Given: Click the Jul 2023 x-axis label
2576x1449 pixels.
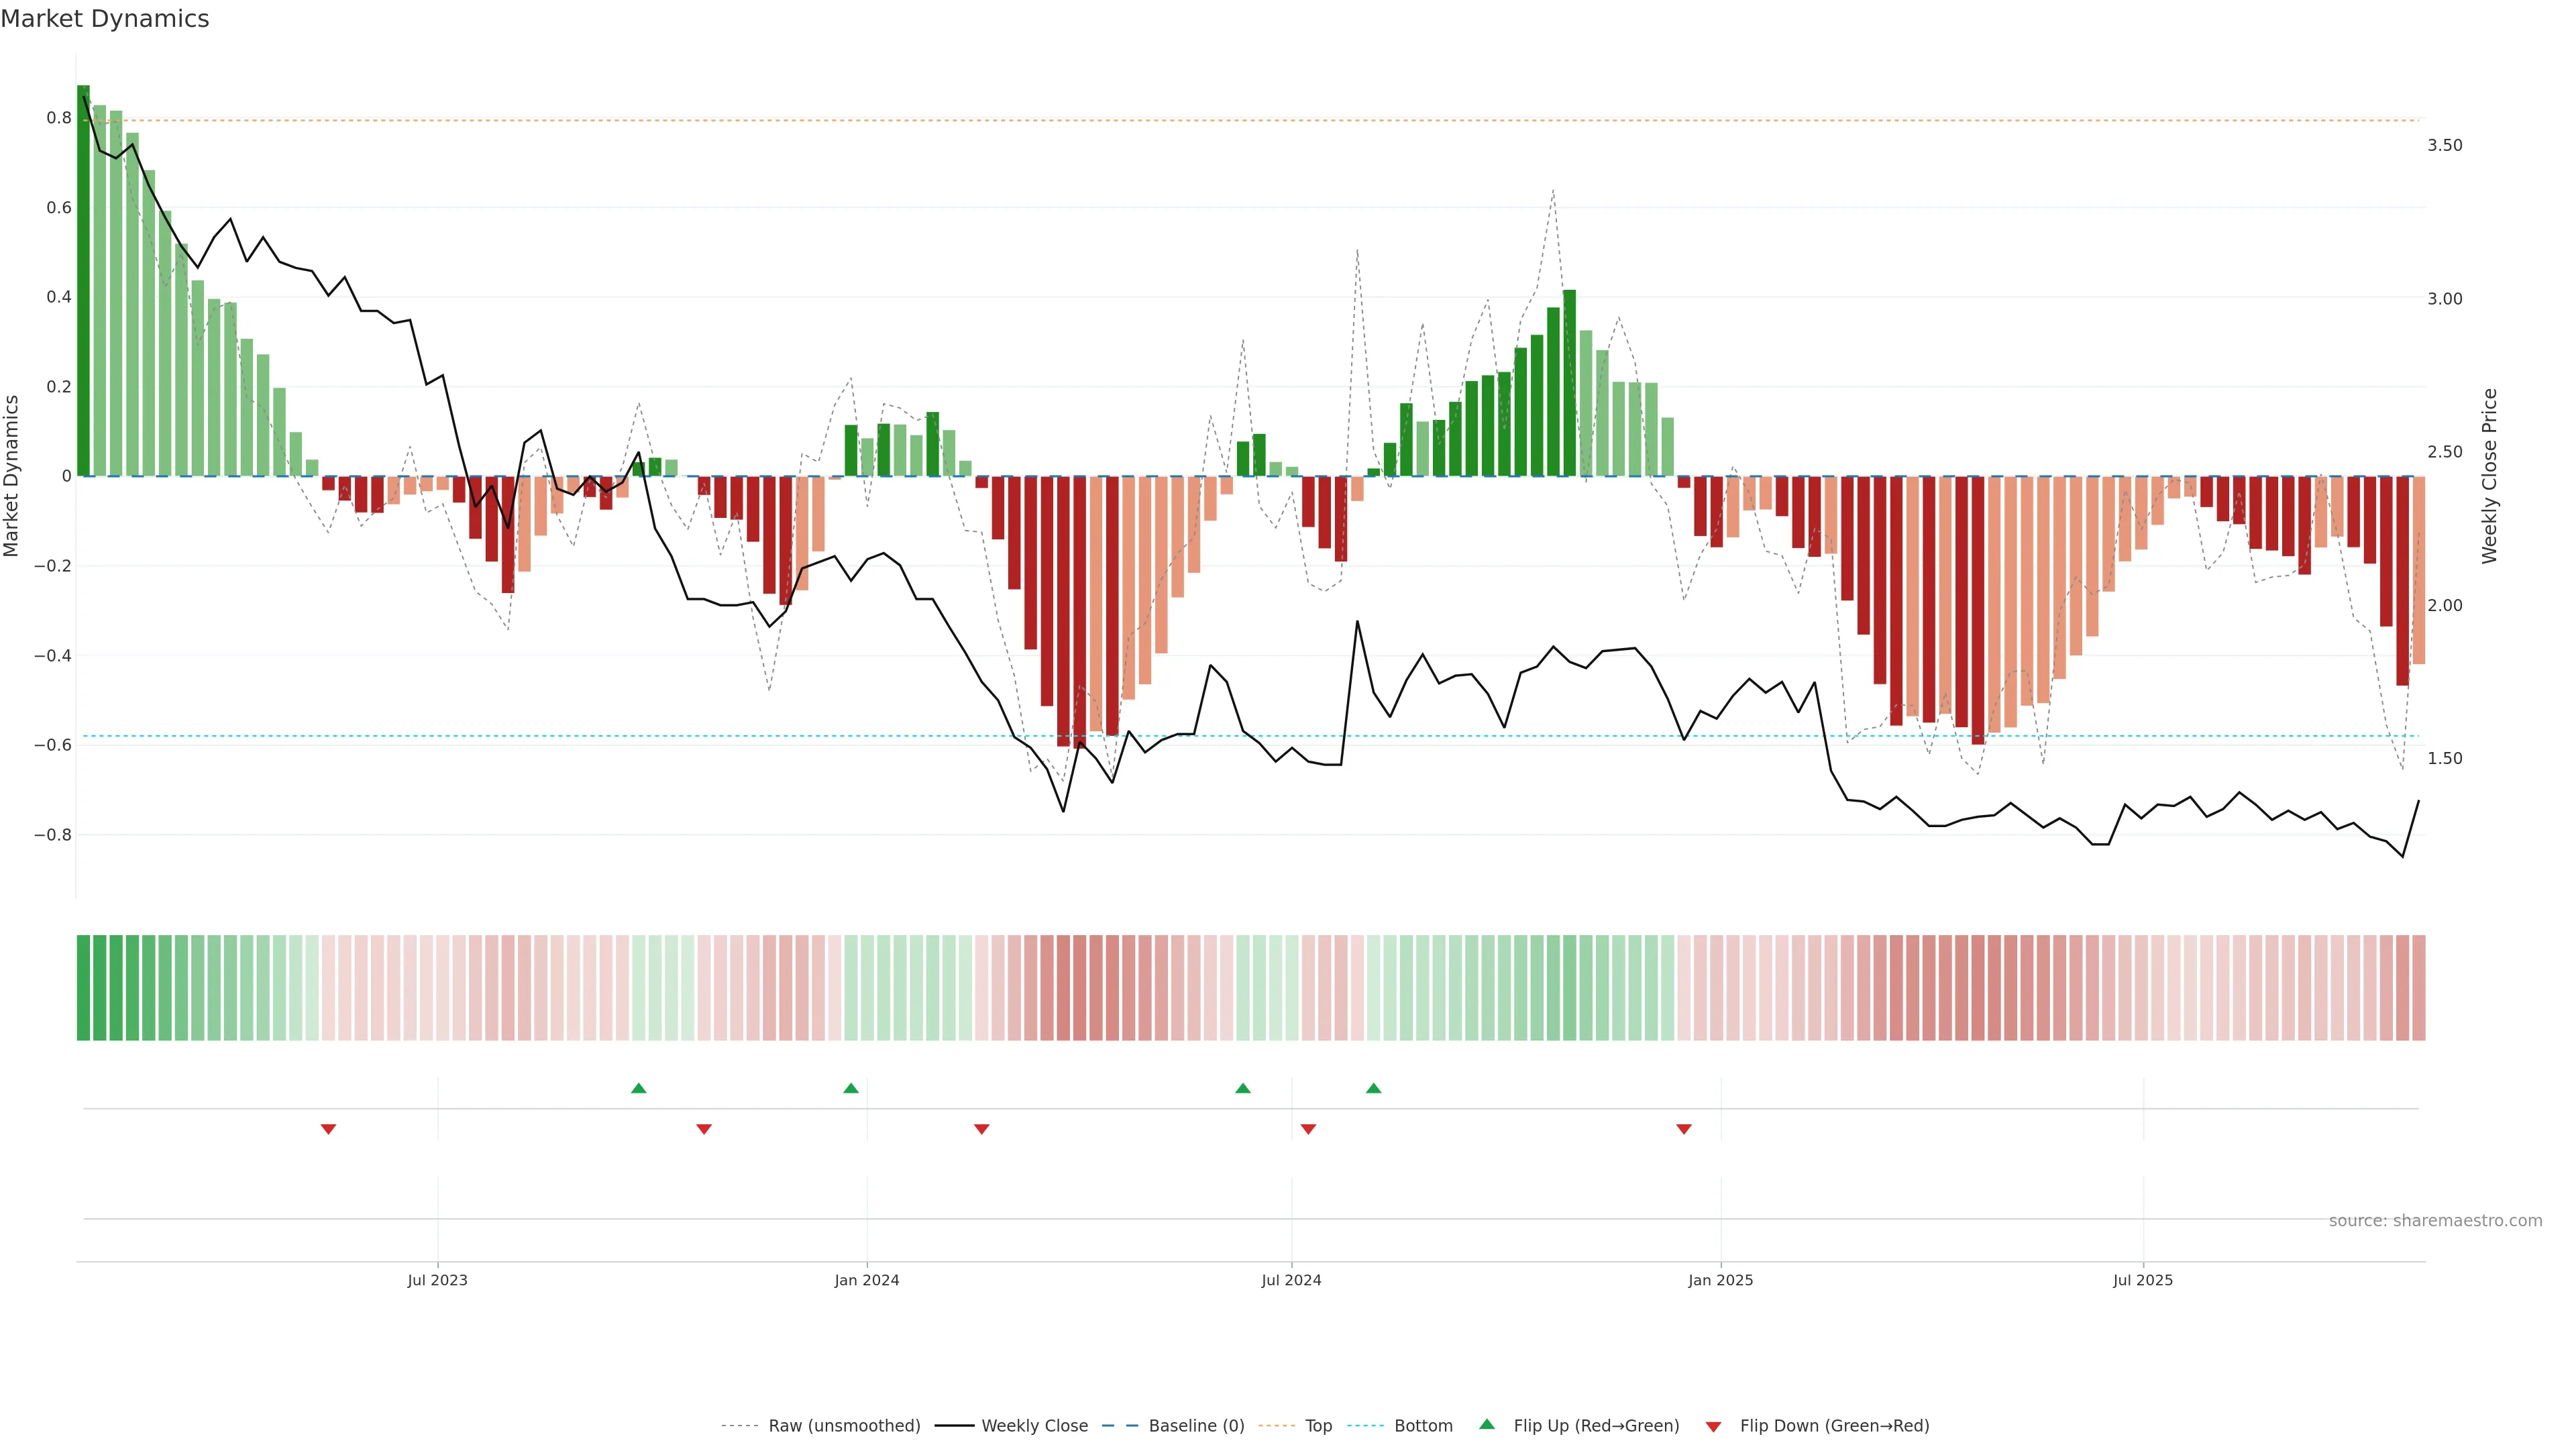Looking at the screenshot, I should (x=437, y=1280).
